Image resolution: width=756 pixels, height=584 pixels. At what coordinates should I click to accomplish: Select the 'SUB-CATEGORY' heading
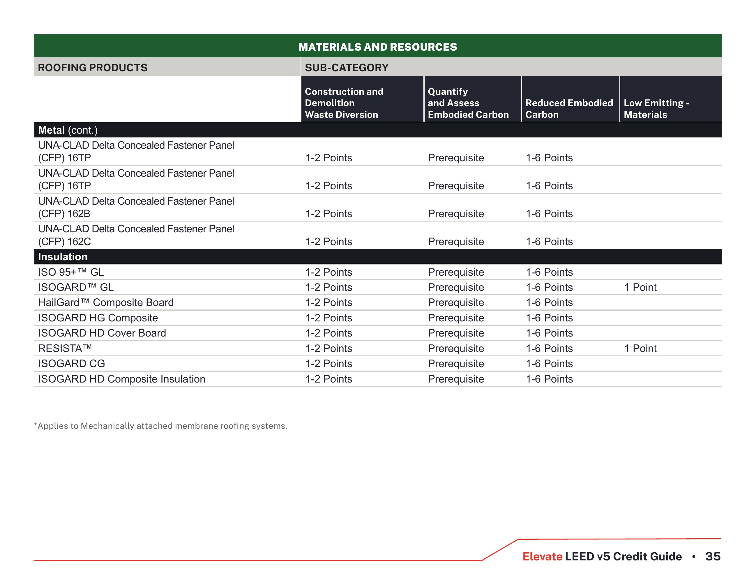tap(347, 68)
